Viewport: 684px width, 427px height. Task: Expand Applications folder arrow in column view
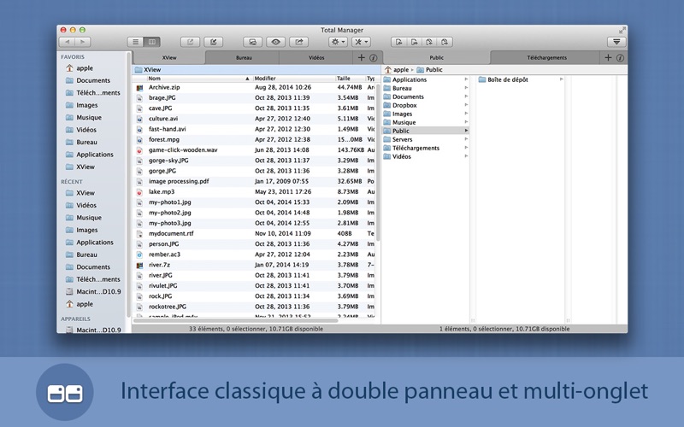pyautogui.click(x=466, y=79)
